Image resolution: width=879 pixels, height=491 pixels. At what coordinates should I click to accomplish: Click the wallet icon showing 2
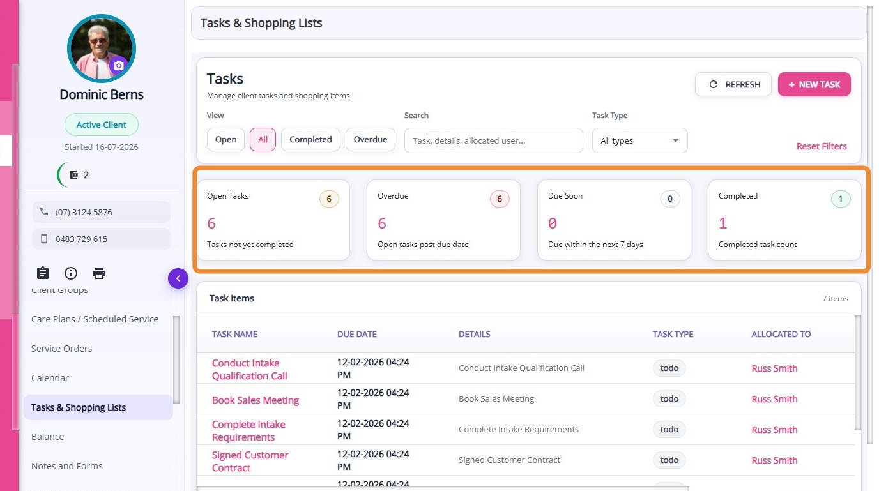[73, 175]
